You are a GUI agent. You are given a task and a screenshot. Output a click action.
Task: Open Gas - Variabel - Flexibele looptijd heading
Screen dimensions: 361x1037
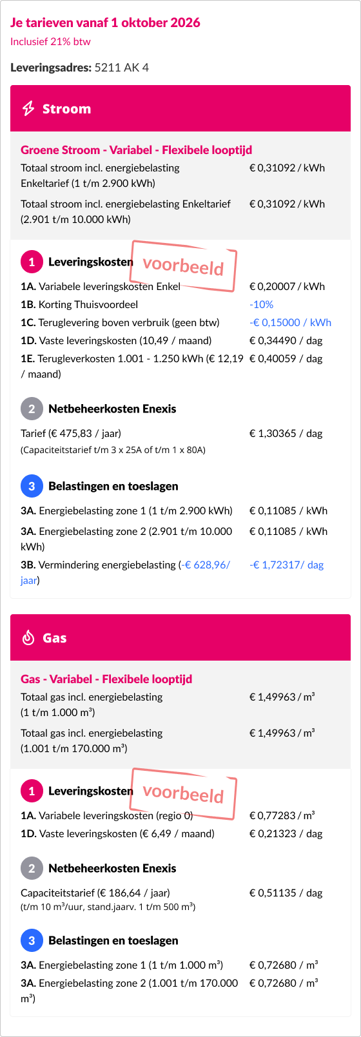[106, 679]
